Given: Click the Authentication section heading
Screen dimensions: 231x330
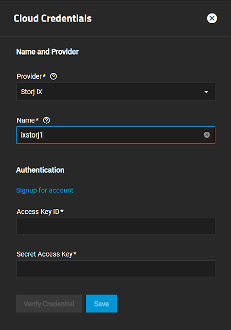Looking at the screenshot, I should click(x=40, y=170).
